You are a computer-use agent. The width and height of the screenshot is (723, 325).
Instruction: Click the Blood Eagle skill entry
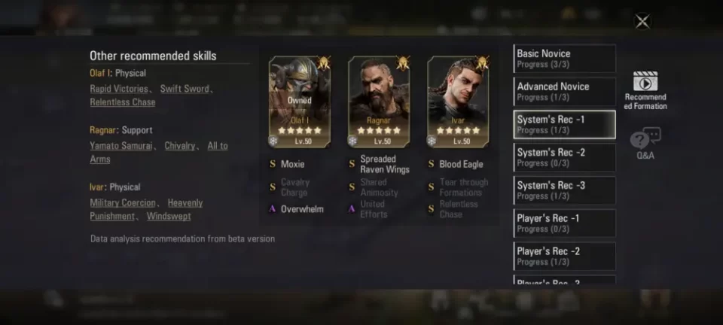click(x=461, y=164)
